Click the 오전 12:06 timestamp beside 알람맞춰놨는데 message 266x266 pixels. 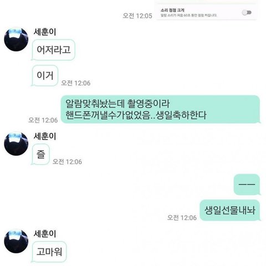tap(43, 120)
